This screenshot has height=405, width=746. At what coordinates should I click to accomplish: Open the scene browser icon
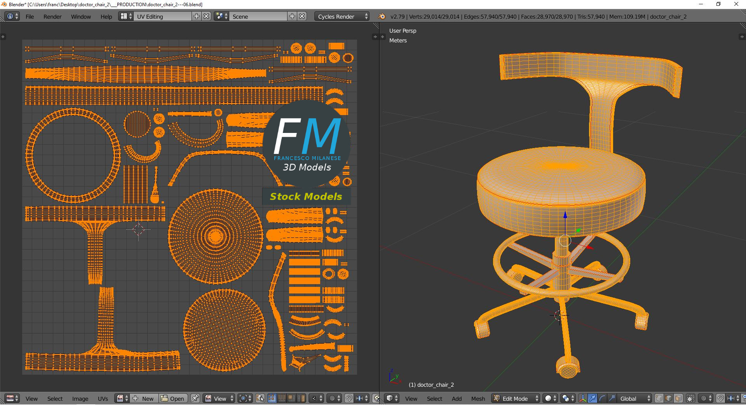click(221, 16)
